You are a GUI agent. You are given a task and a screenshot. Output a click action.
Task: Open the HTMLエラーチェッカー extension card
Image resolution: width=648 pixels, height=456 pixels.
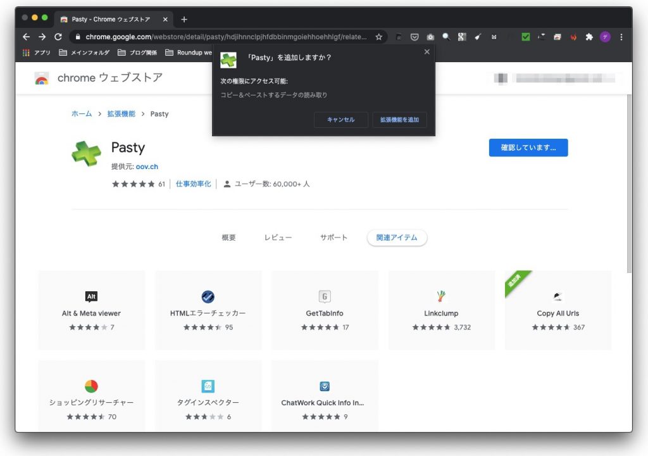[208, 310]
